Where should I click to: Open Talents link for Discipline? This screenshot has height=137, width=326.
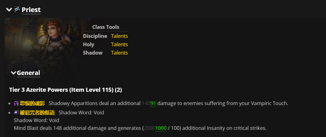click(119, 36)
